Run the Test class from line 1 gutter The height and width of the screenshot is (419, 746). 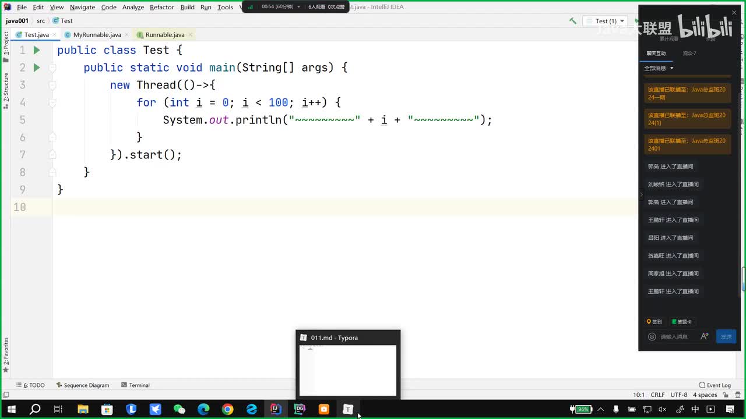36,50
